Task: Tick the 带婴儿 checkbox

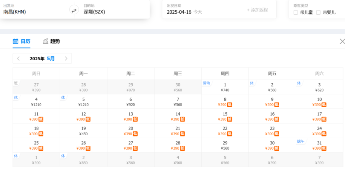Action: (318, 13)
